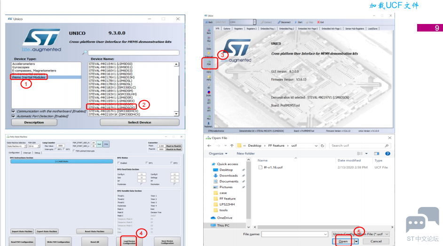Click the Add State button
The width and height of the screenshot is (443, 246).
coord(62,161)
